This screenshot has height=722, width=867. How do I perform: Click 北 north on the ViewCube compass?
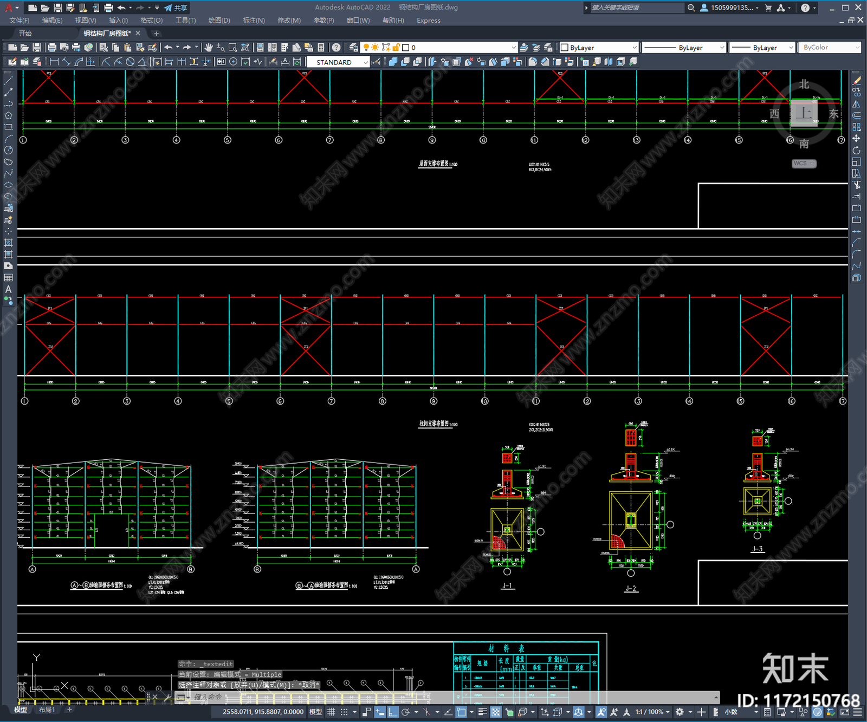(804, 84)
